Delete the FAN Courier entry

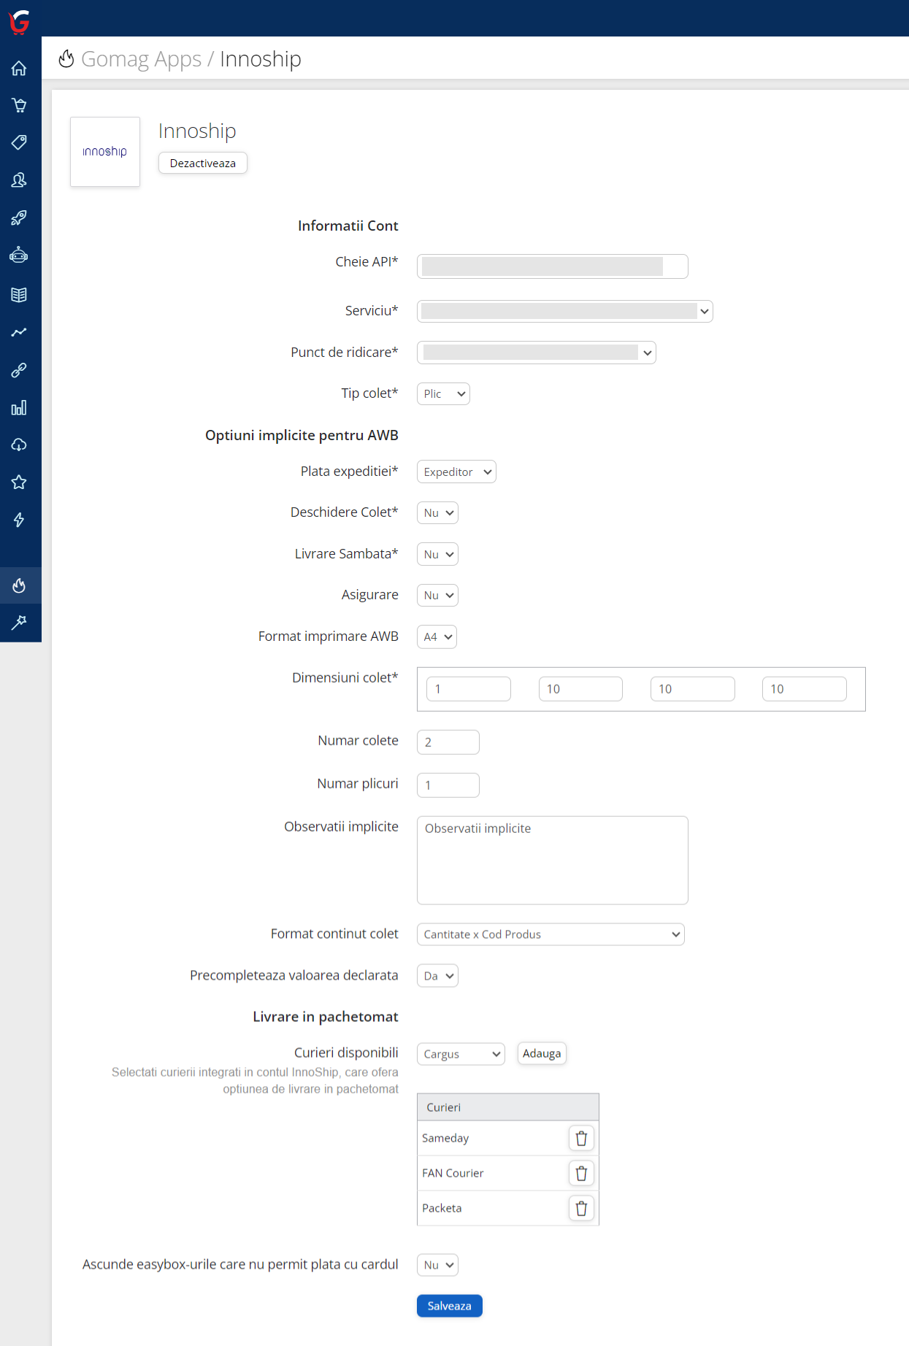pos(581,1173)
